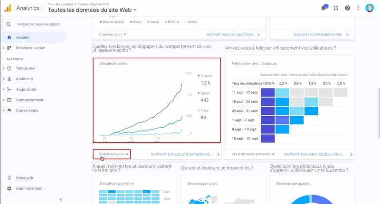Click the Comportement window icon
This screenshot has height=204, width=380.
tap(9, 100)
